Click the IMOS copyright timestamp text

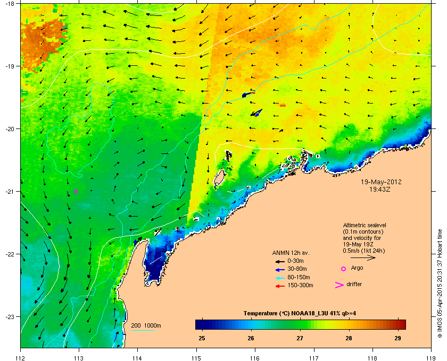440,283
